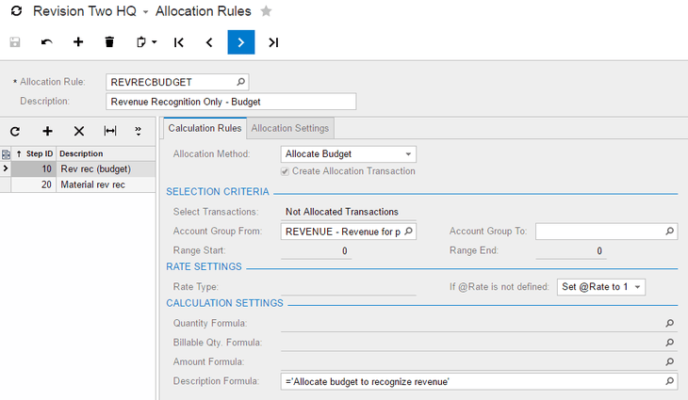Go to the next record

tap(241, 42)
